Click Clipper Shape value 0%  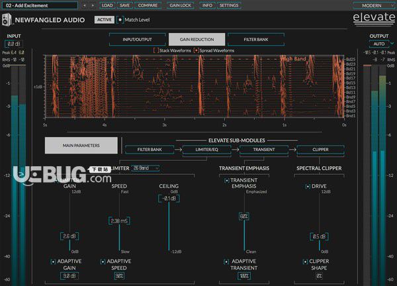point(319,275)
